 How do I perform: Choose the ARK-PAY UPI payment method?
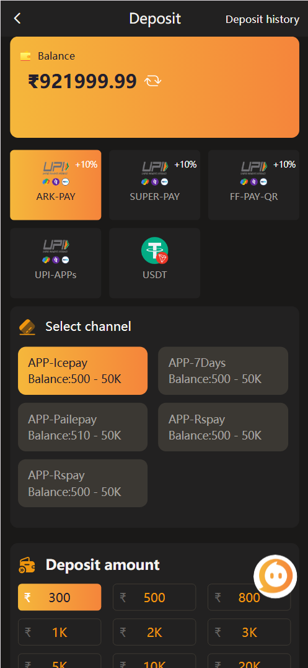coord(56,185)
